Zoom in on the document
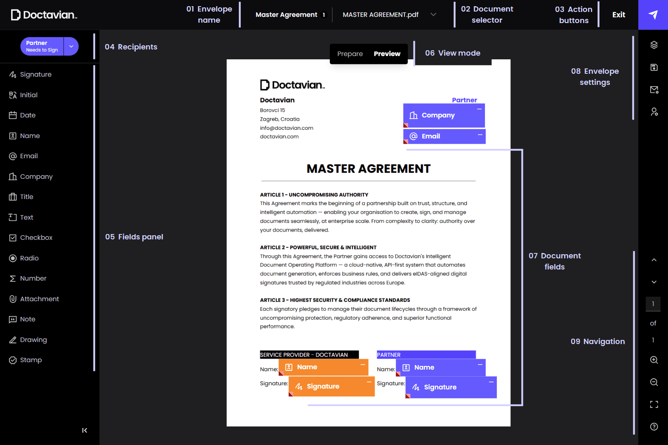 click(654, 360)
